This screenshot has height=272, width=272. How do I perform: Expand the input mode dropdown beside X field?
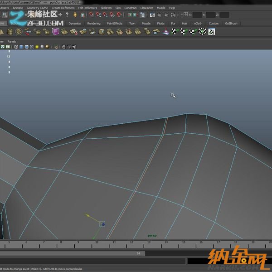click(x=185, y=15)
